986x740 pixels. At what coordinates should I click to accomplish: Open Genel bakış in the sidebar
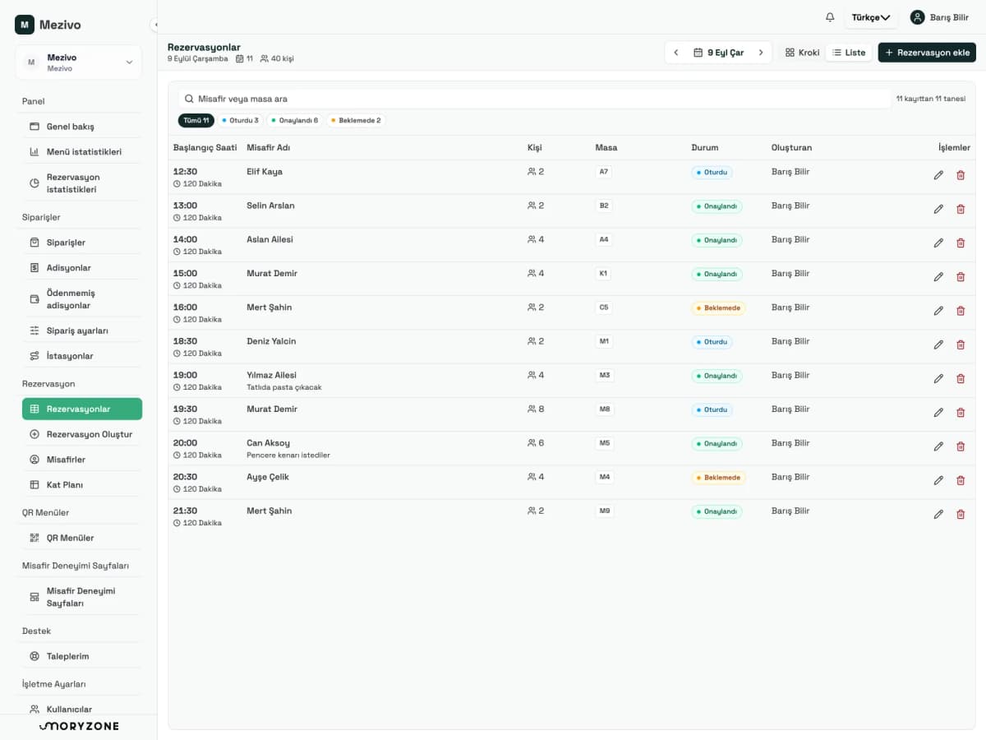[x=81, y=127]
